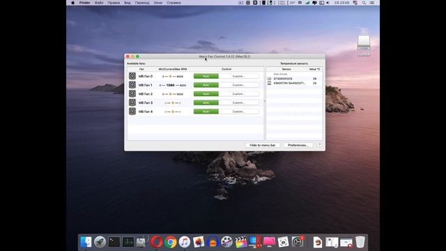
Task: Open Activity Monitor from the Dock
Action: coord(128,242)
